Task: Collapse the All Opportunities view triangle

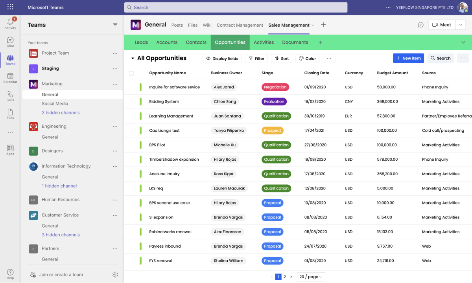Action: click(133, 59)
